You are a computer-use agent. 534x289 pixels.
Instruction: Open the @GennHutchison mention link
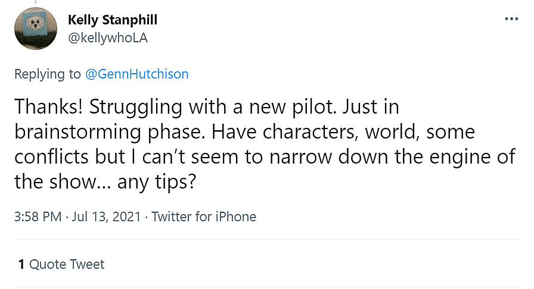(x=137, y=74)
